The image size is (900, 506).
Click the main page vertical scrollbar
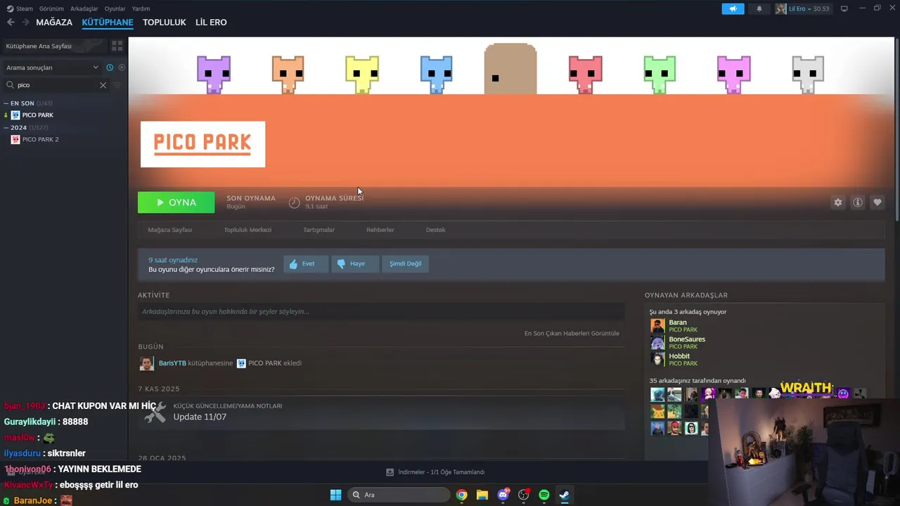click(896, 130)
